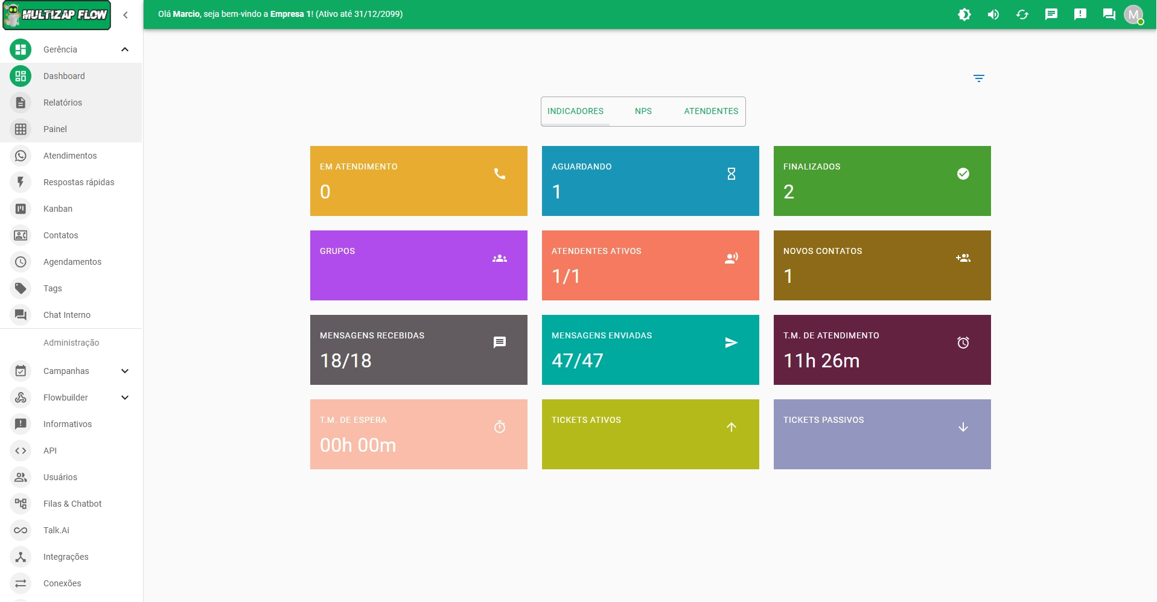Click the refresh sync arrows icon
Viewport: 1157px width, 602px height.
coord(1022,14)
